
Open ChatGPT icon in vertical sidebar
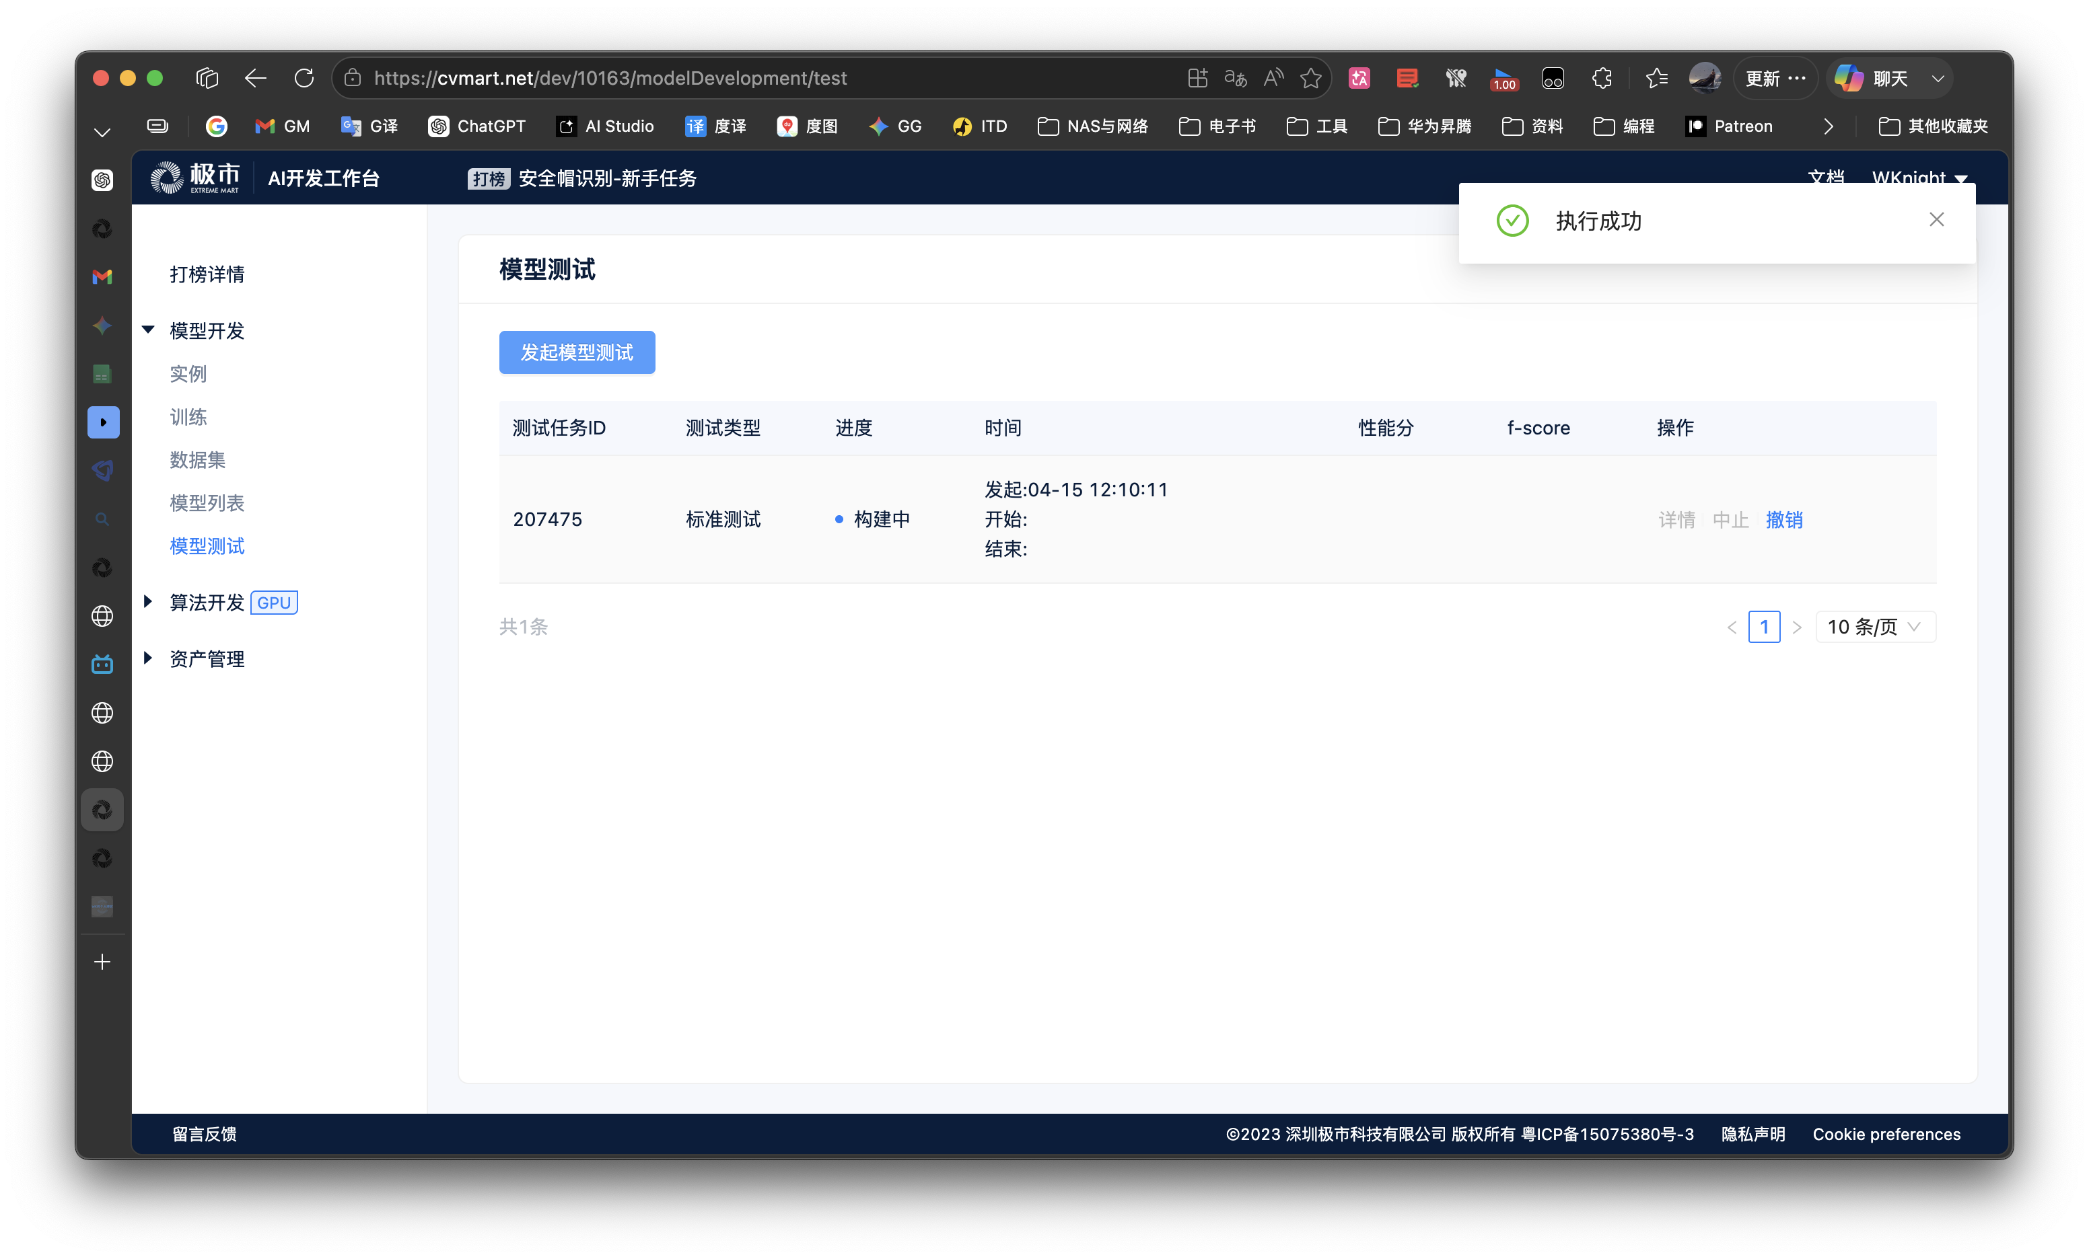102,180
